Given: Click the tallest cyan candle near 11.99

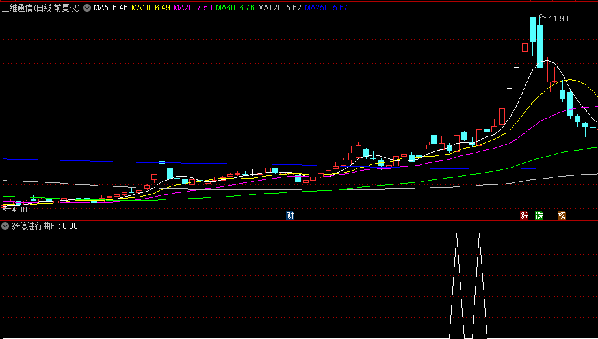Looking at the screenshot, I should [539, 45].
